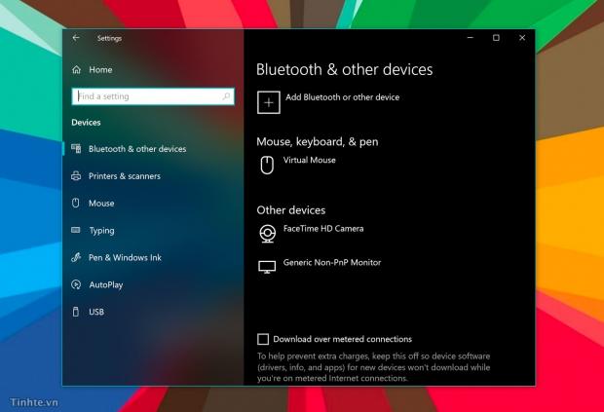The width and height of the screenshot is (604, 412).
Task: Select the Generic Non-PnP Monitor device
Action: [331, 263]
